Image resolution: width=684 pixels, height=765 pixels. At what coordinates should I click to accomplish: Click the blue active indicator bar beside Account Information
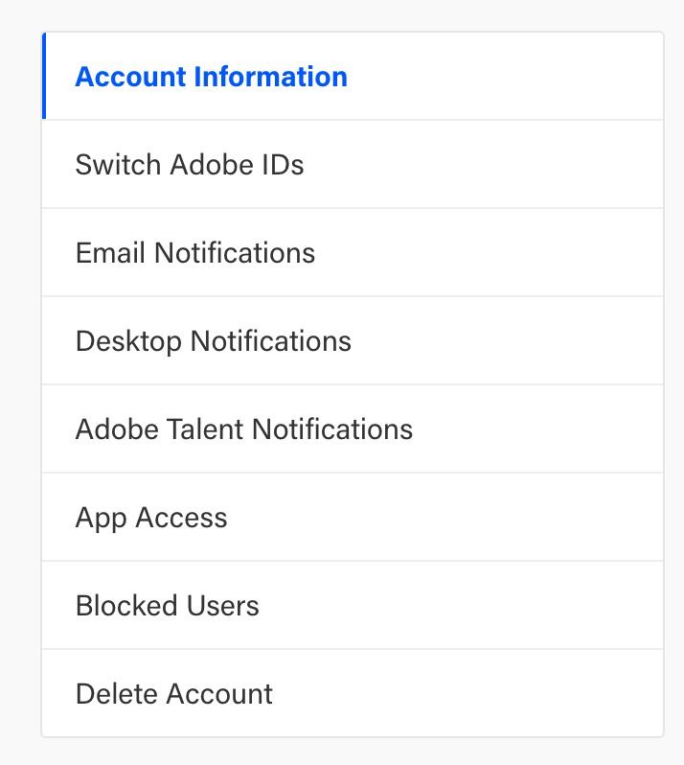(44, 77)
